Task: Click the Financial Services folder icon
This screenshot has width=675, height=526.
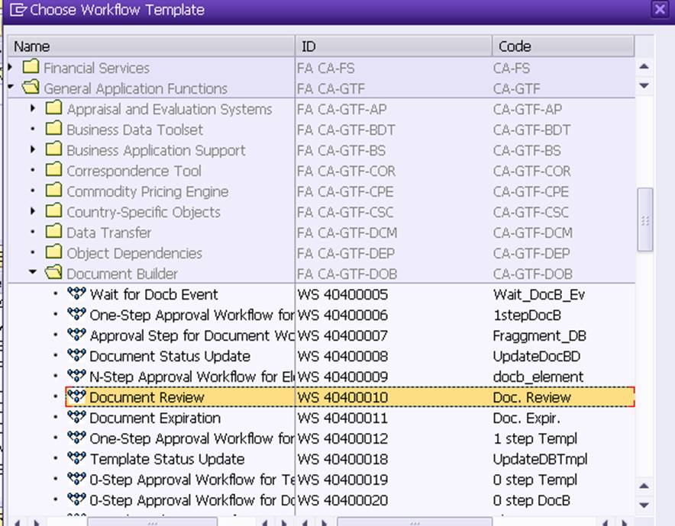Action: tap(31, 67)
